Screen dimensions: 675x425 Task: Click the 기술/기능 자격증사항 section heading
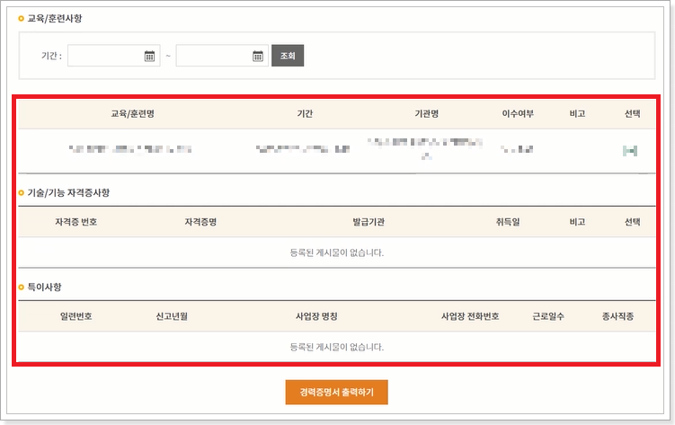[68, 192]
